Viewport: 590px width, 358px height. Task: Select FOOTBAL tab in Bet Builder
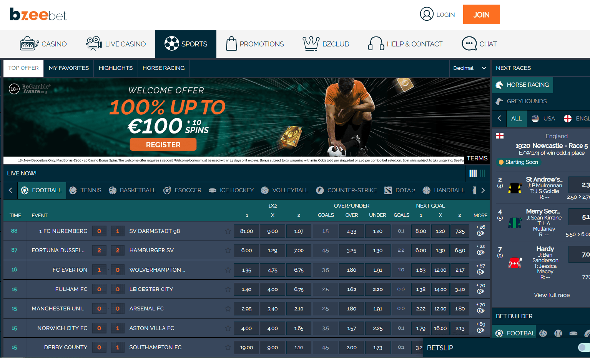(x=514, y=333)
